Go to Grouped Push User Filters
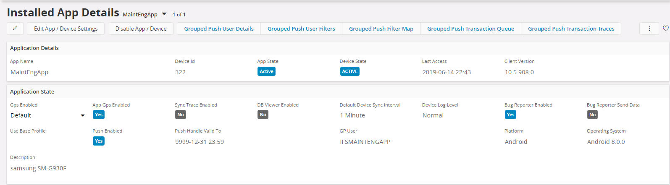Image resolution: width=670 pixels, height=185 pixels. [301, 29]
